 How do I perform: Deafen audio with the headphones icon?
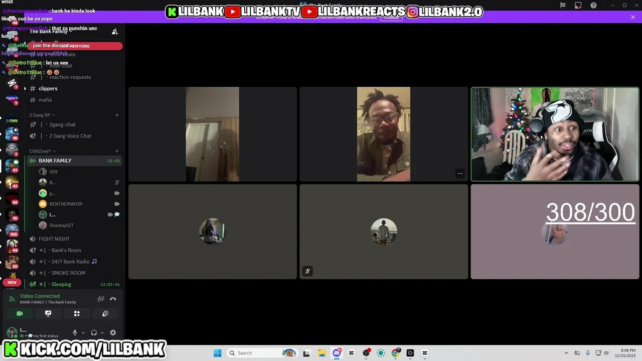click(94, 332)
